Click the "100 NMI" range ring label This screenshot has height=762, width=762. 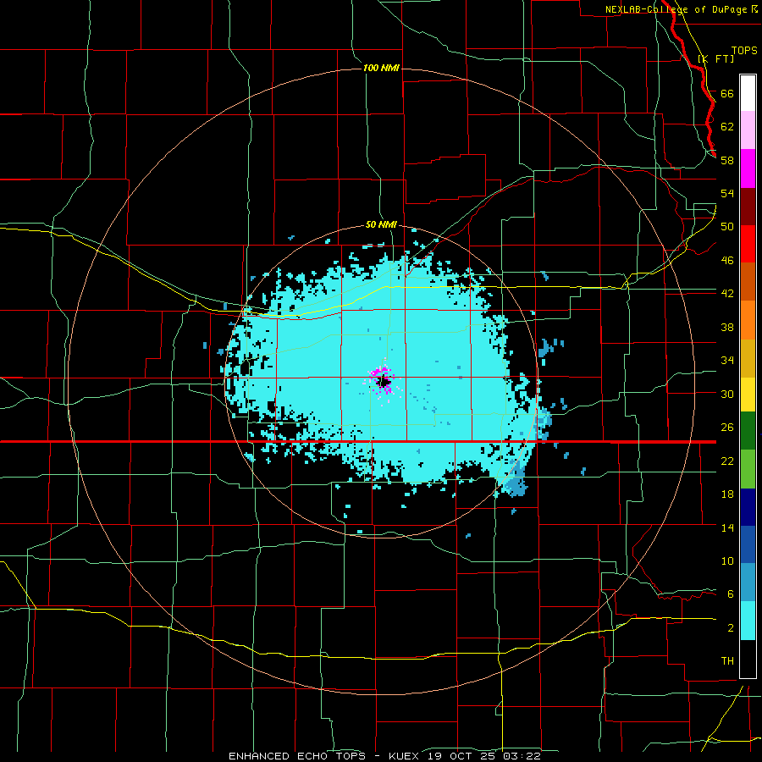381,68
